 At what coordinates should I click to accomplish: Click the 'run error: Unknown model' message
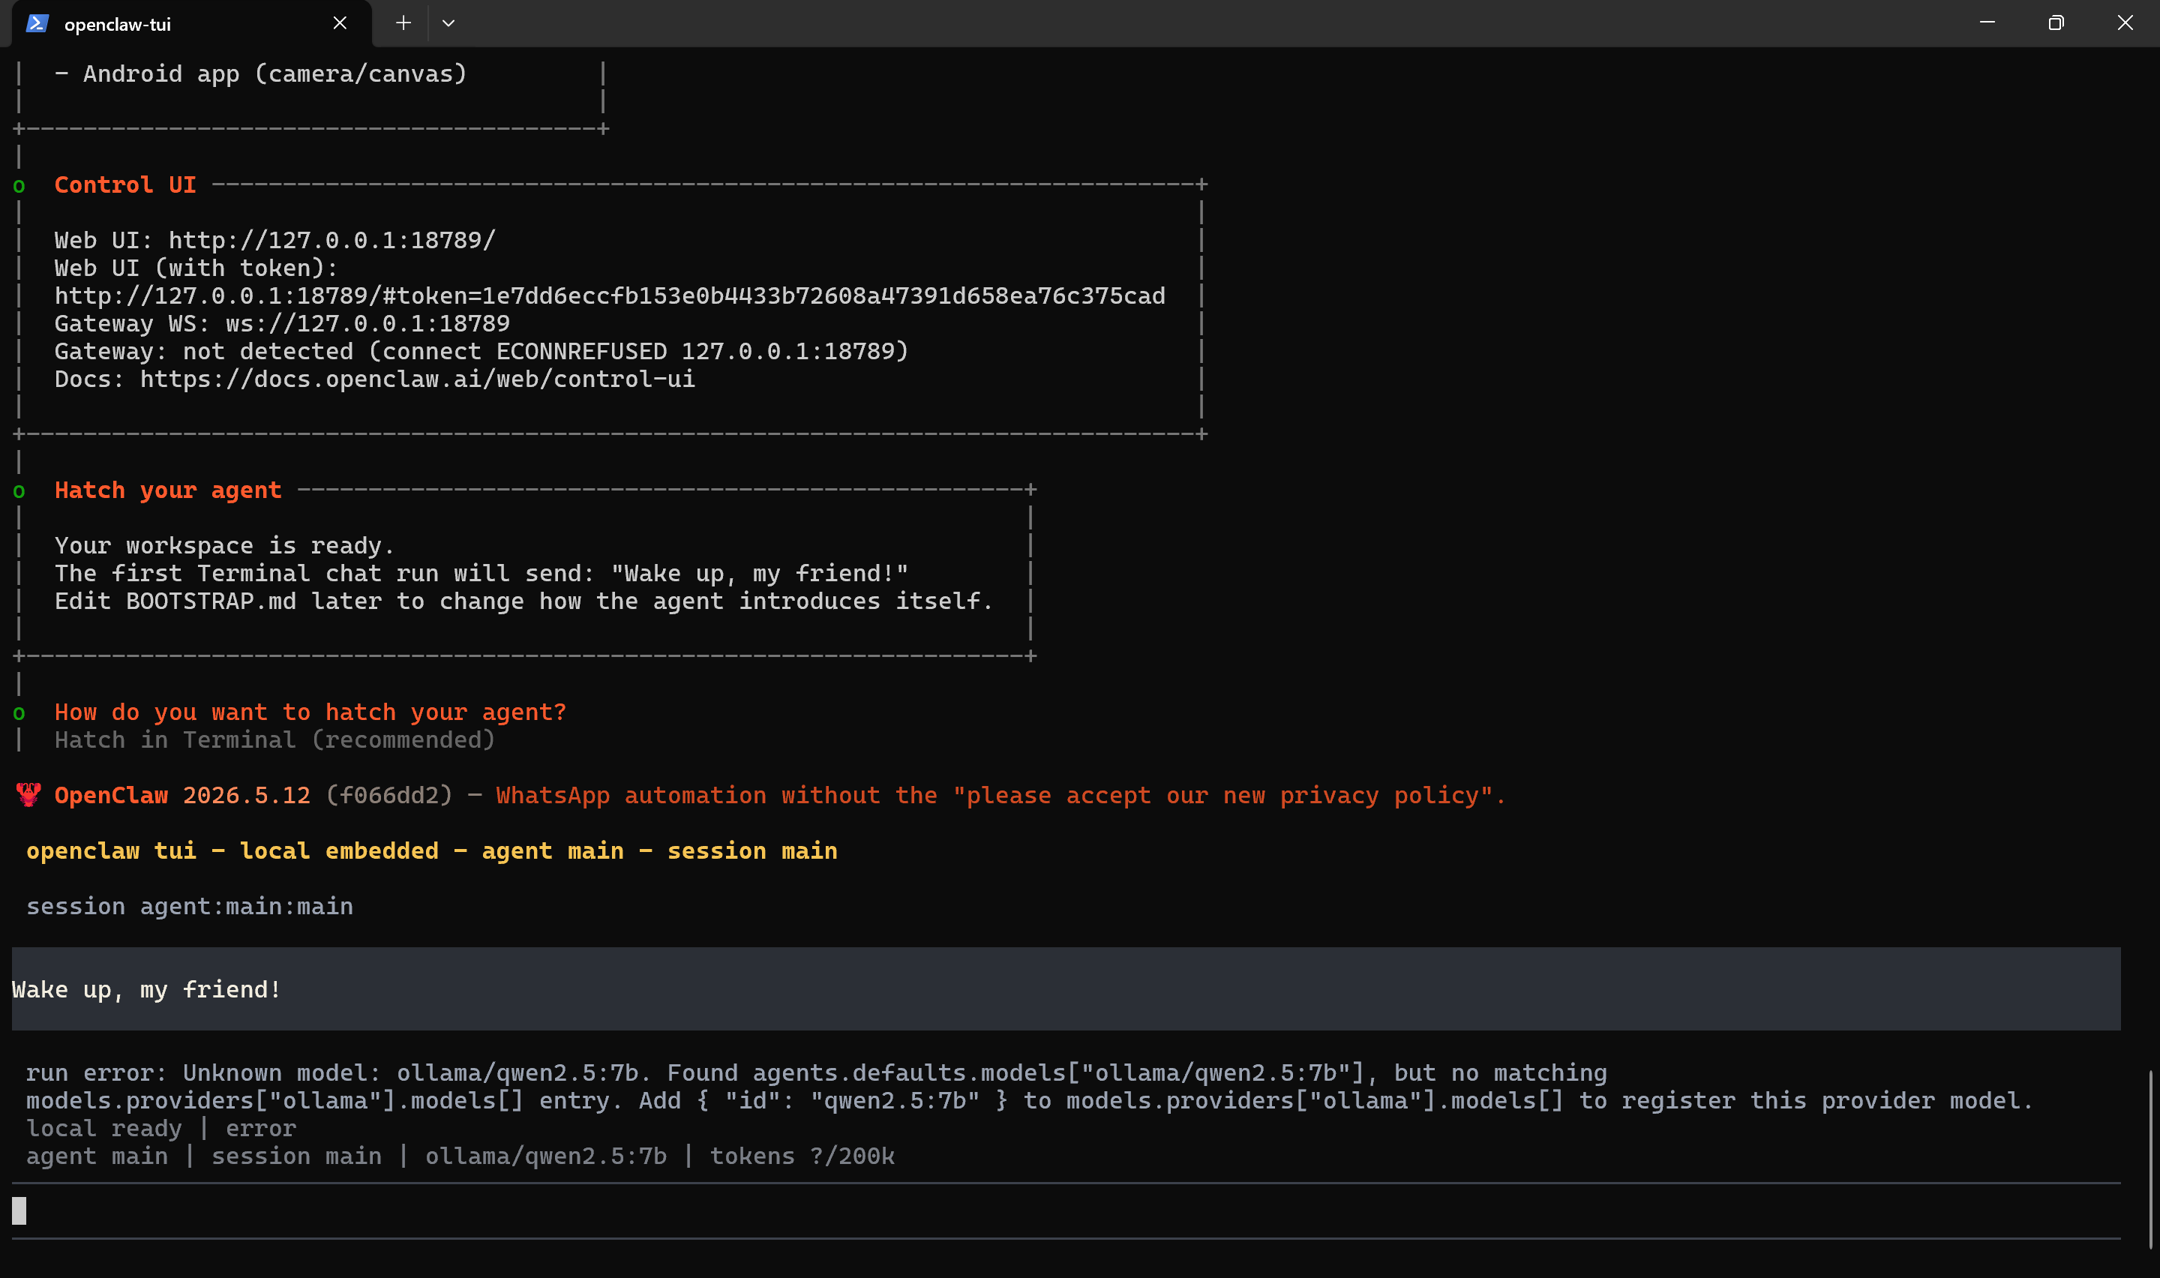(x=1029, y=1087)
